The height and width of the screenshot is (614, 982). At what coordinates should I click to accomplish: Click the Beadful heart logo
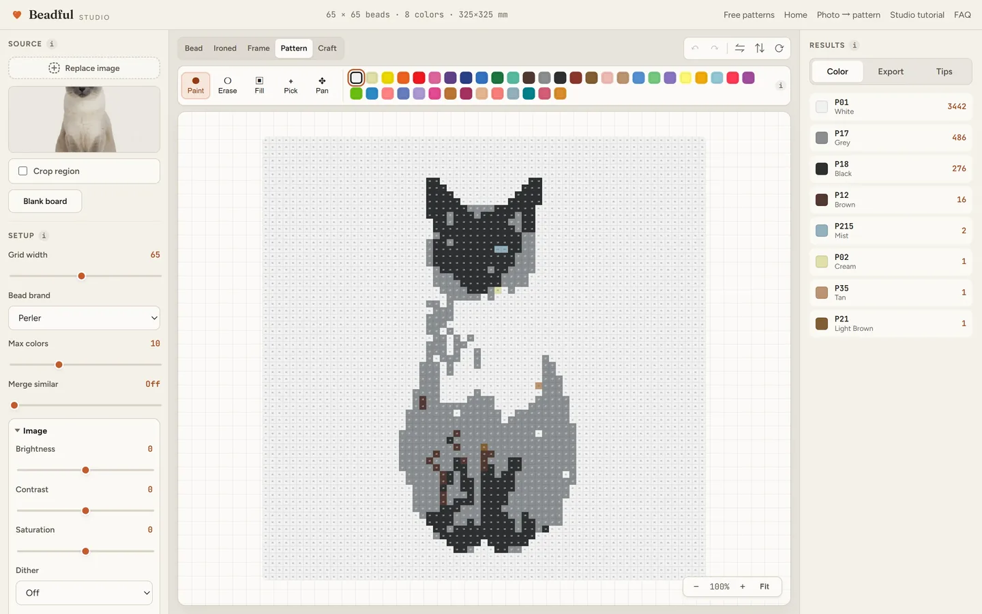17,14
